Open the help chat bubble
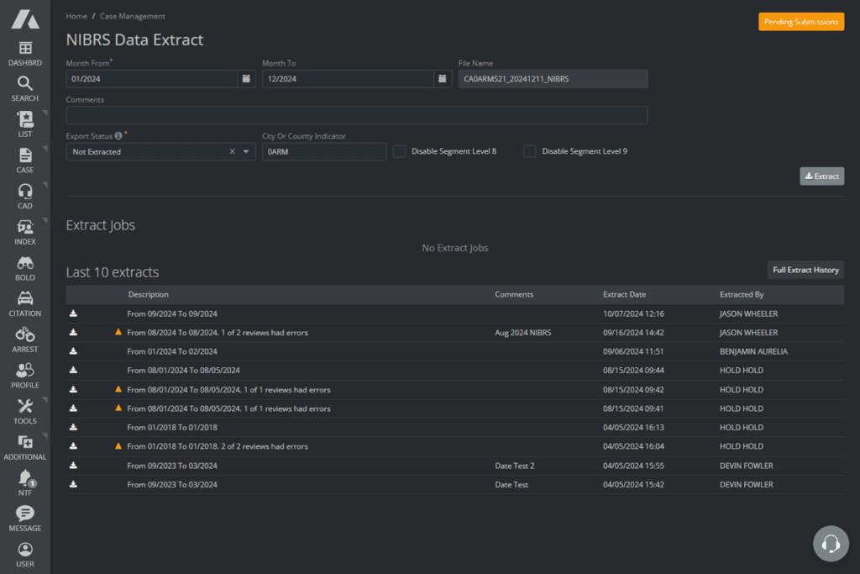Image resolution: width=860 pixels, height=574 pixels. pos(831,544)
